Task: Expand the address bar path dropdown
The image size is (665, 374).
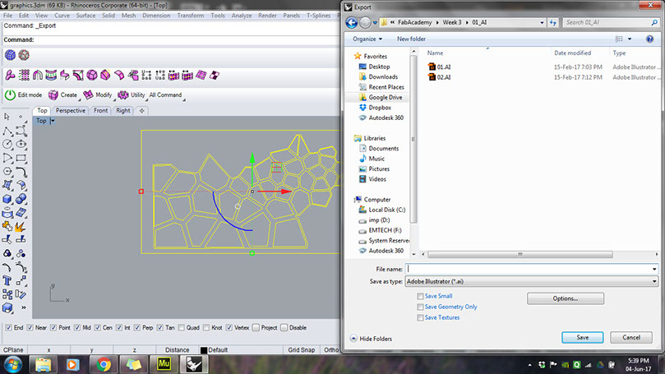Action: (542, 22)
